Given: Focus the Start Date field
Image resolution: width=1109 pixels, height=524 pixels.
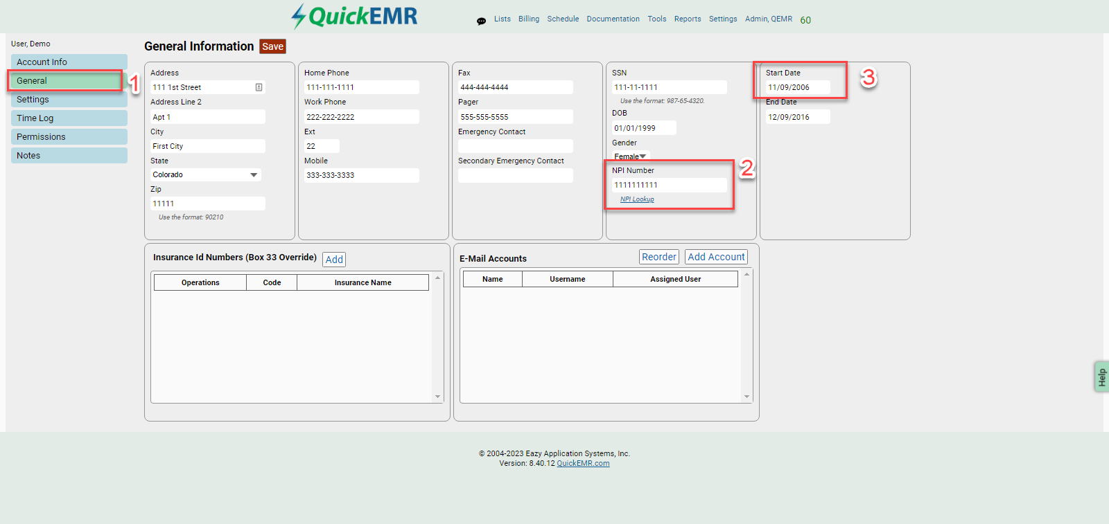Looking at the screenshot, I should 798,87.
